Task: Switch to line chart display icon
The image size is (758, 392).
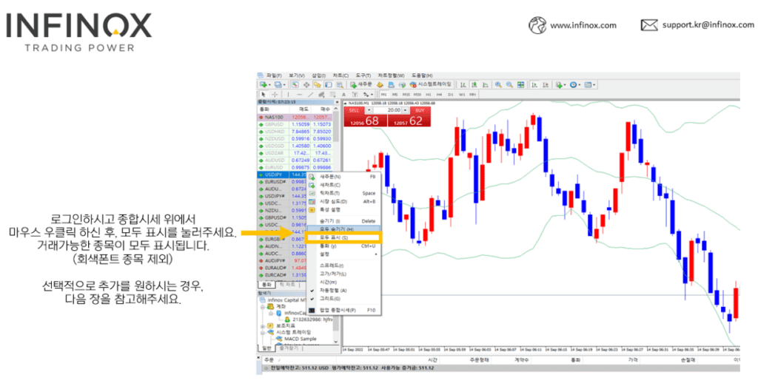Action: 486,84
